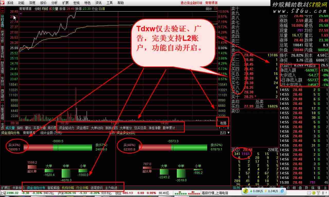Switch to the 资金博弈 tab
329x197 pixels.
click(x=83, y=128)
